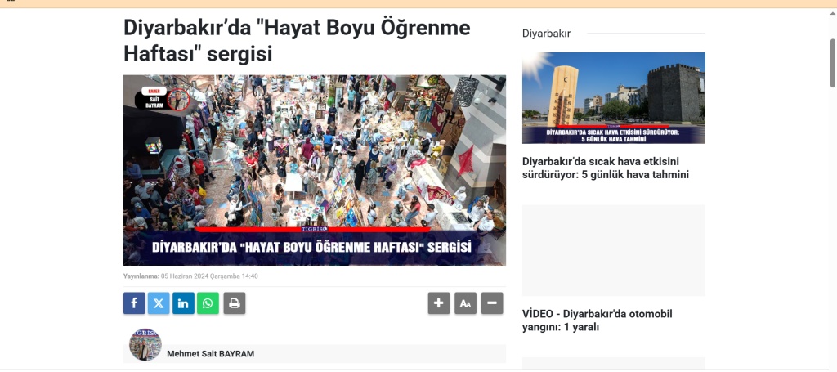
Task: Click the Hayat Boyu Öğrenme Haftası article title
Action: coord(297,40)
